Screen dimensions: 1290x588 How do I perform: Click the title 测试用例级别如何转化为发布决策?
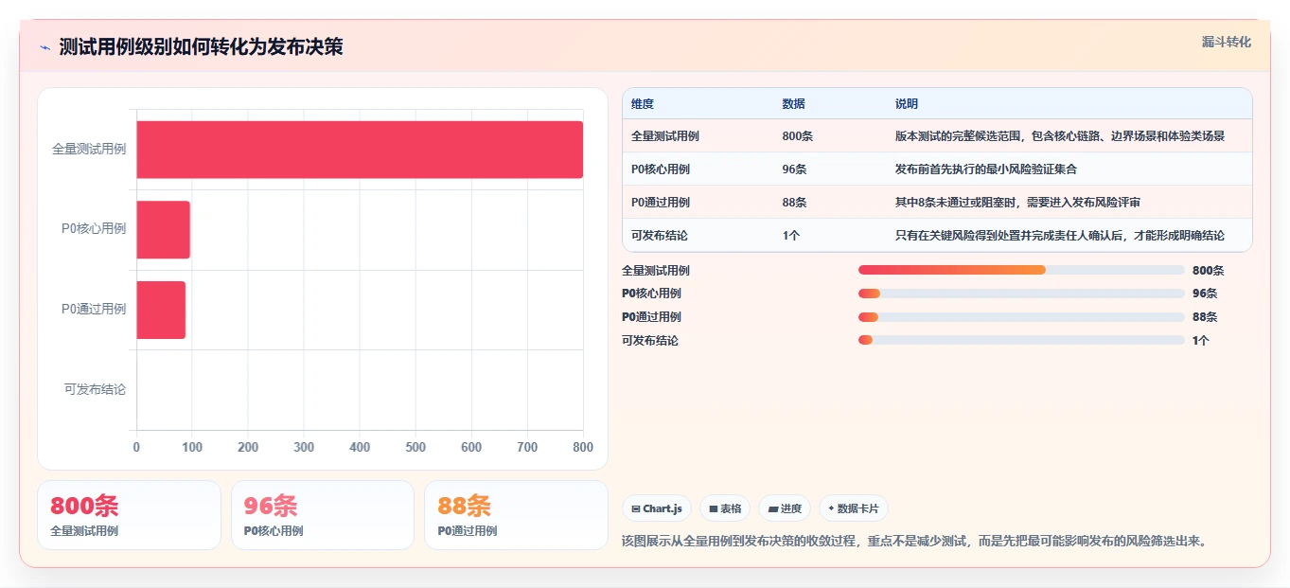click(201, 47)
